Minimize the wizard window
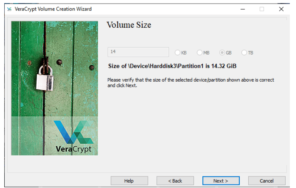 click(243, 9)
